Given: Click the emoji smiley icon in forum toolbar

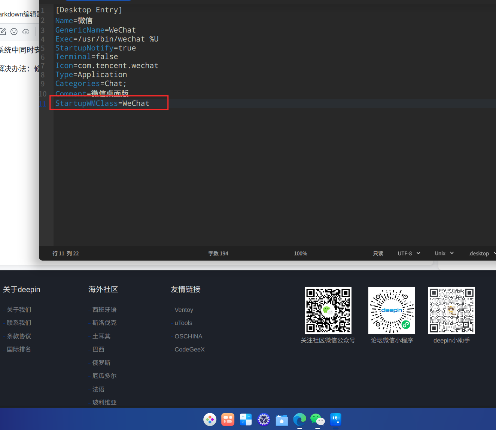Looking at the screenshot, I should pos(14,32).
